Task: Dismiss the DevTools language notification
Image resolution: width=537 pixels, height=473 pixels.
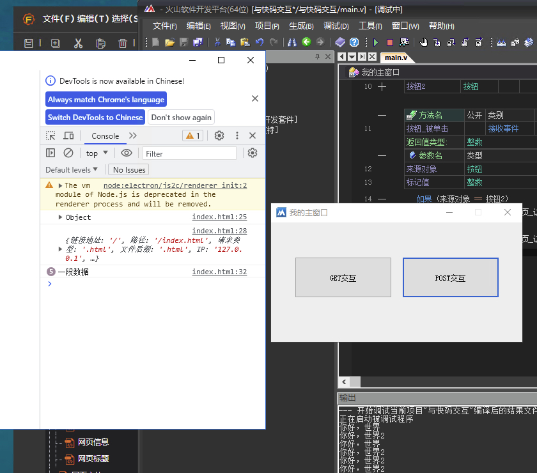Action: pos(255,98)
